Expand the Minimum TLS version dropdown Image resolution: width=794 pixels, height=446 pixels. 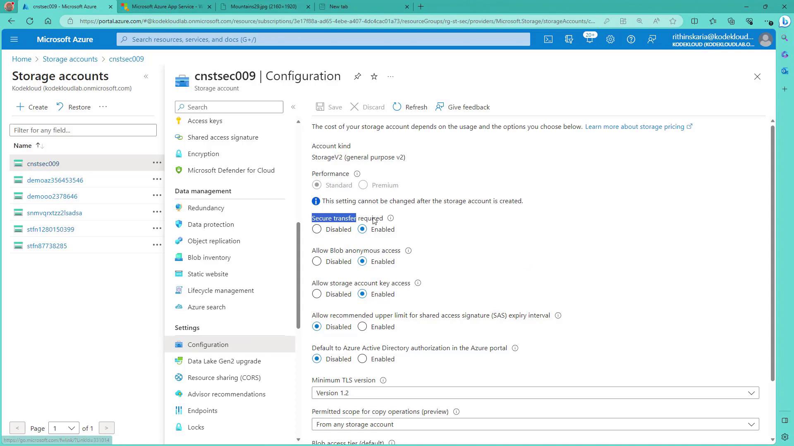(535, 393)
